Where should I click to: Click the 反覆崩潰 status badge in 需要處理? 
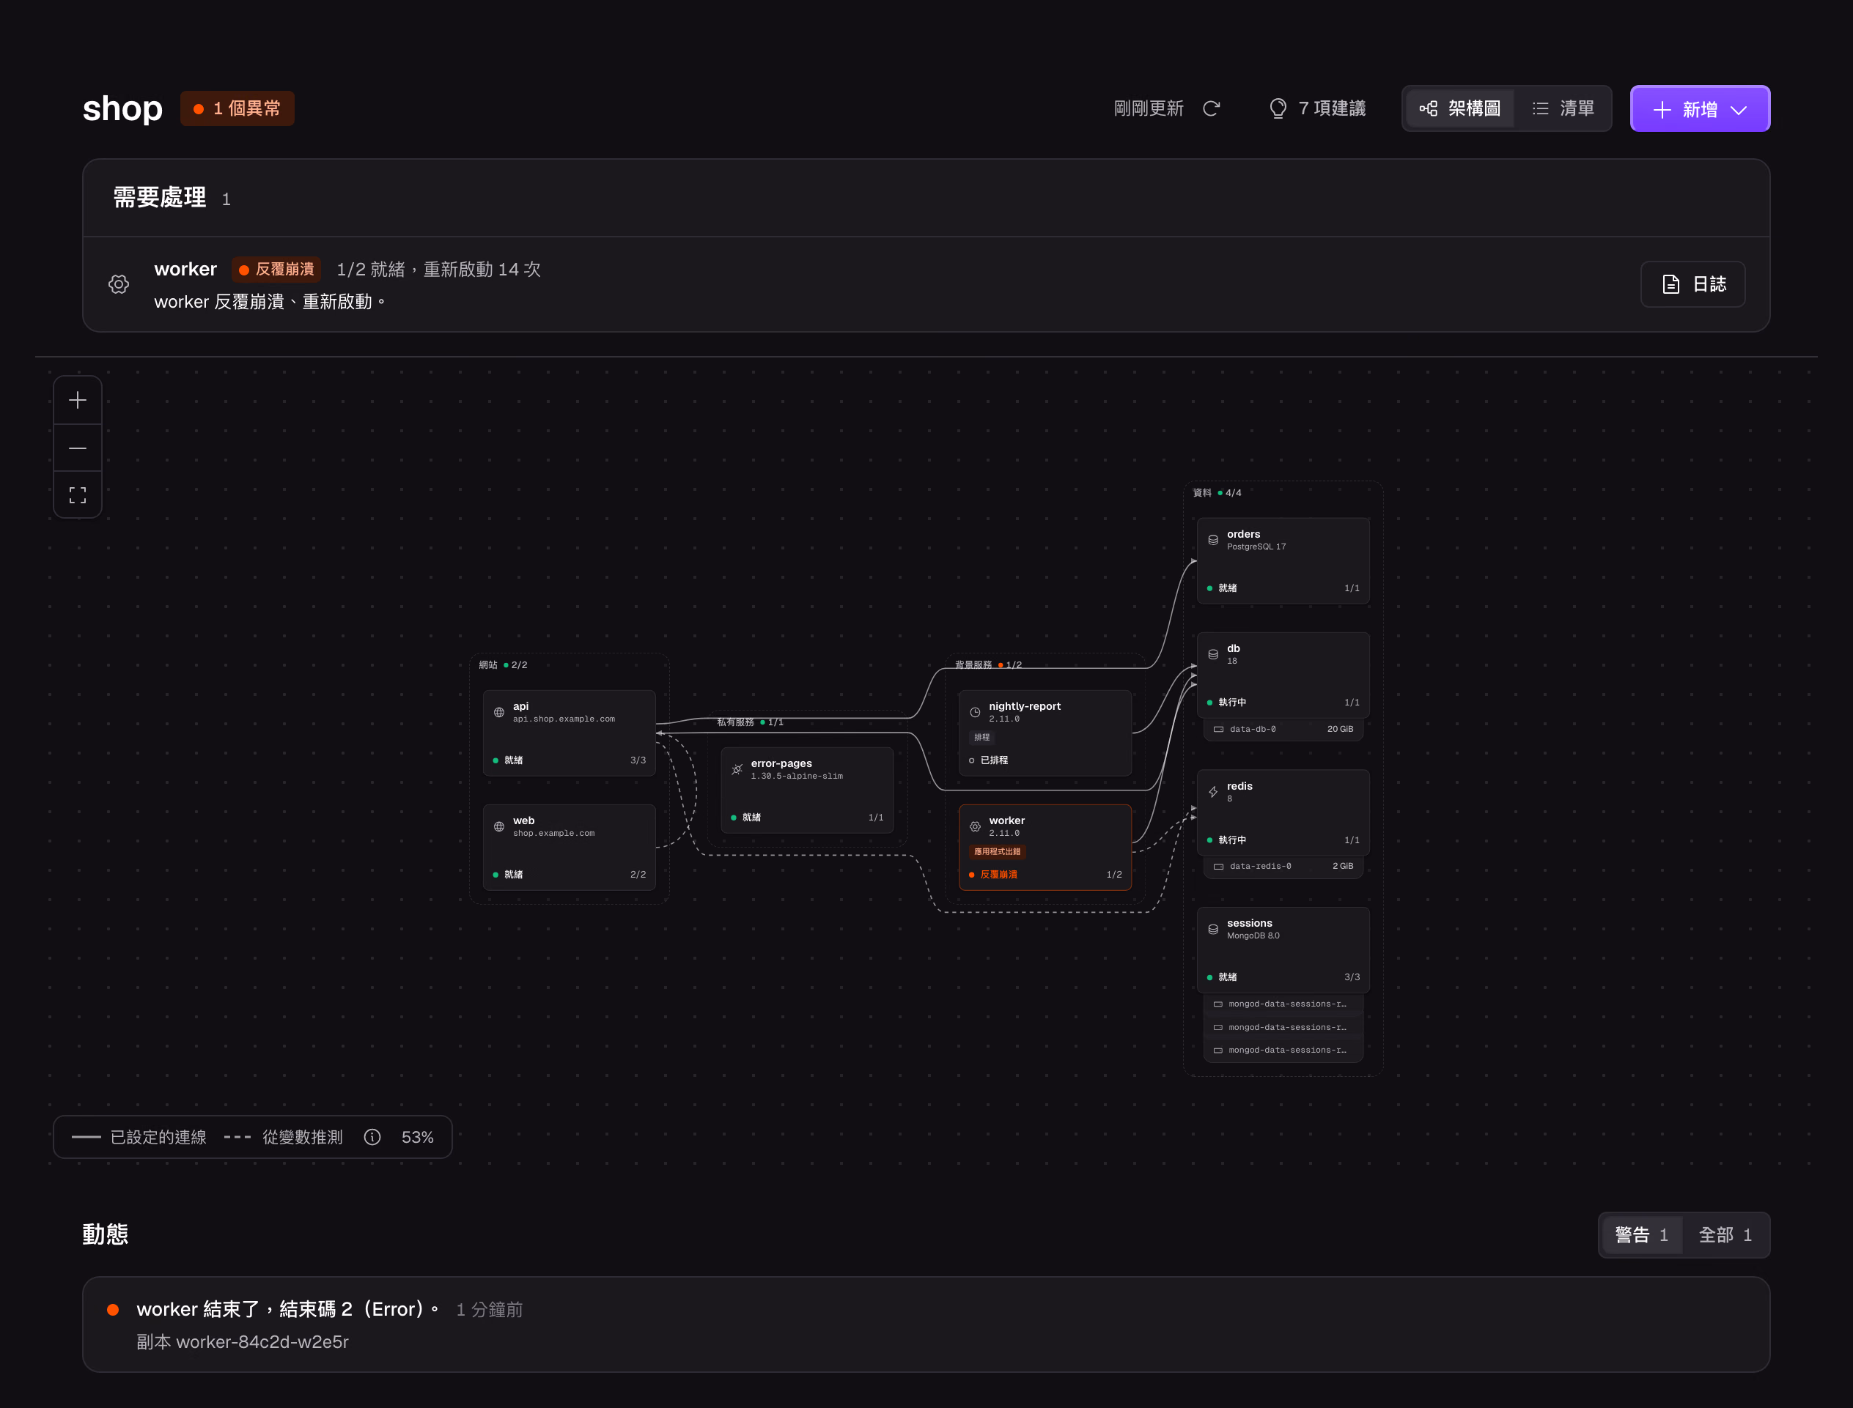[x=276, y=269]
